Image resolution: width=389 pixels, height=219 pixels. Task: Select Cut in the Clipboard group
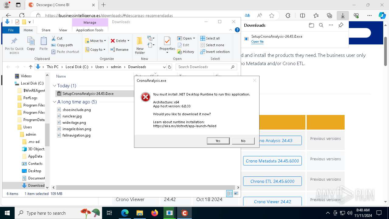(57, 38)
